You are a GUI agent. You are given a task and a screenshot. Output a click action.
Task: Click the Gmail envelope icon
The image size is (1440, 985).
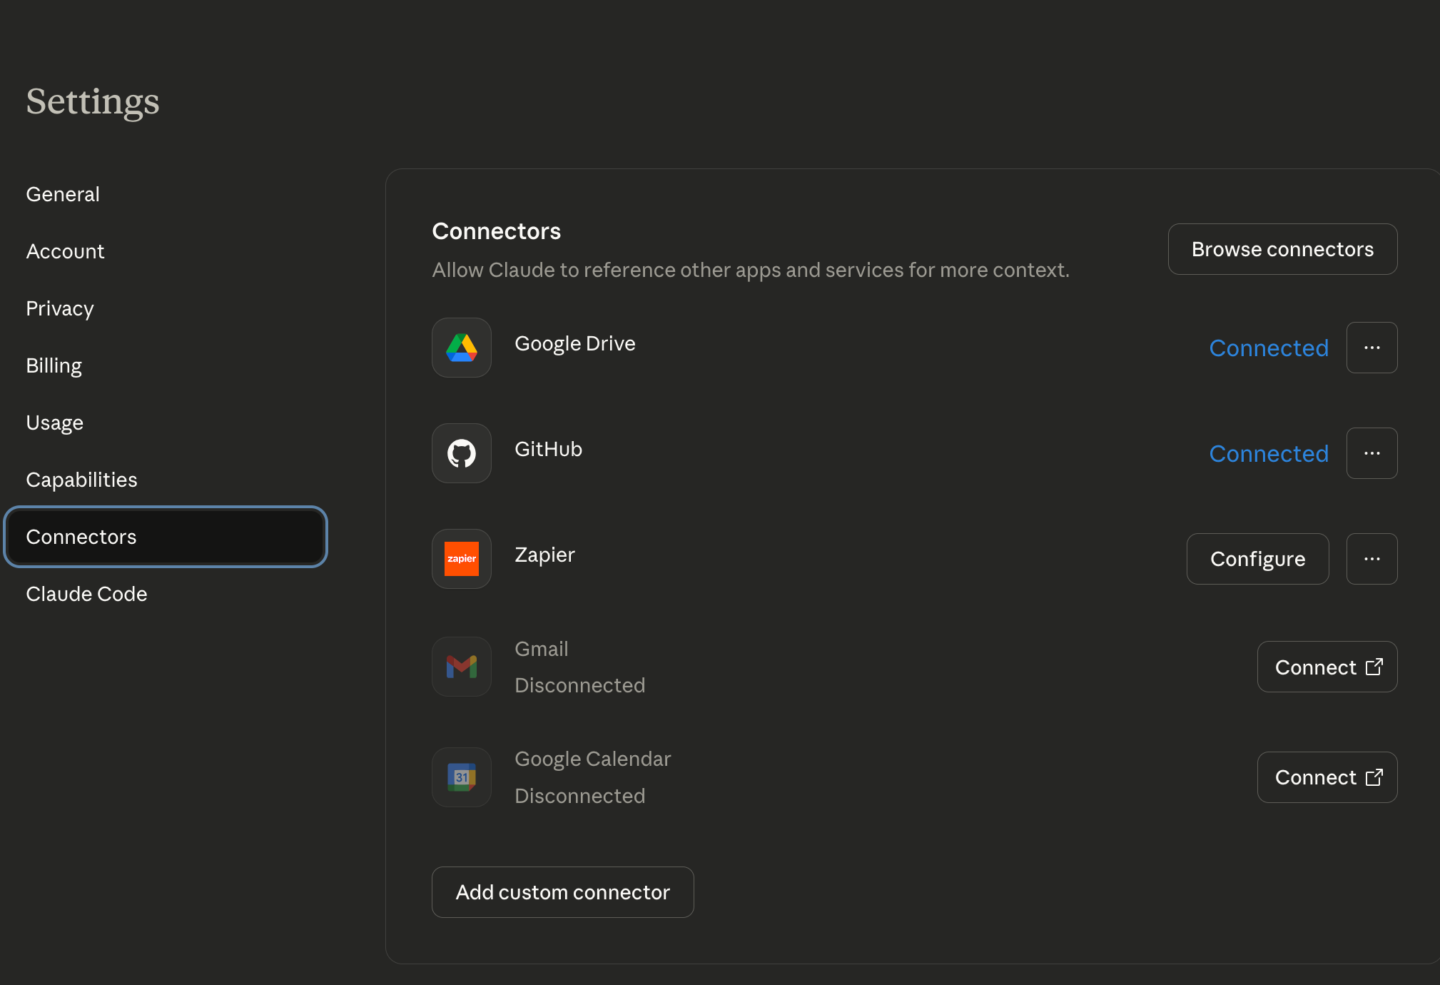point(462,667)
